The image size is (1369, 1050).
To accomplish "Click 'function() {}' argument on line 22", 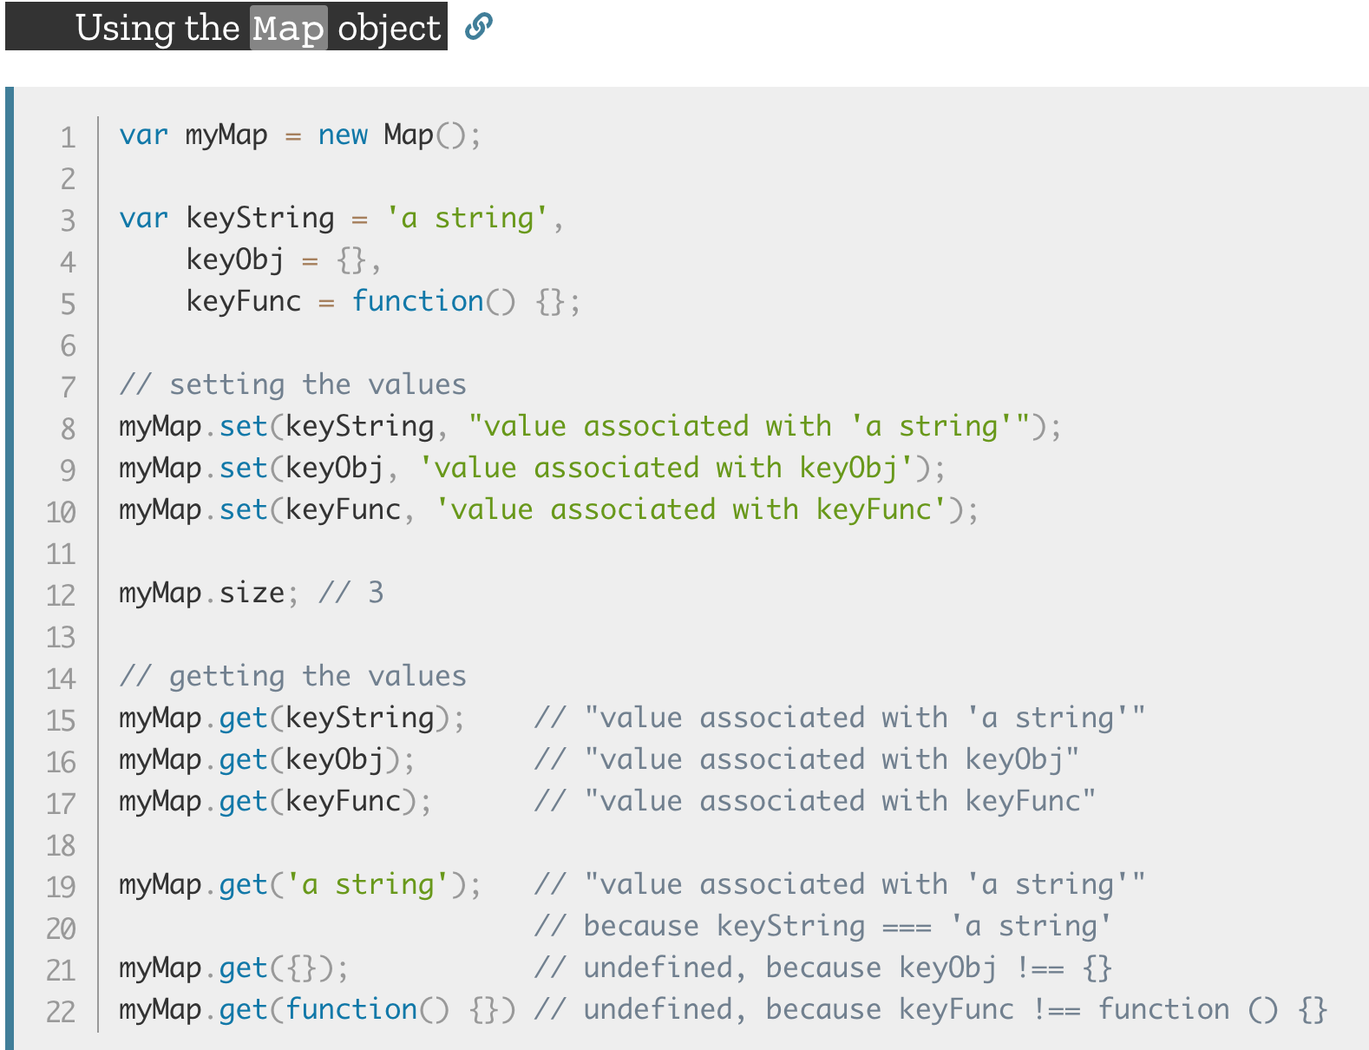I will (393, 1009).
